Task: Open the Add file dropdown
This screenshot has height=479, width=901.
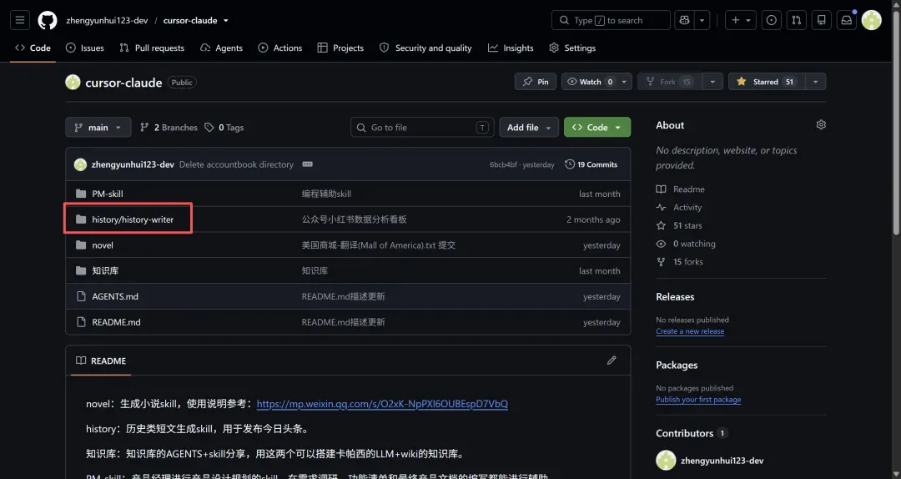Action: click(529, 127)
